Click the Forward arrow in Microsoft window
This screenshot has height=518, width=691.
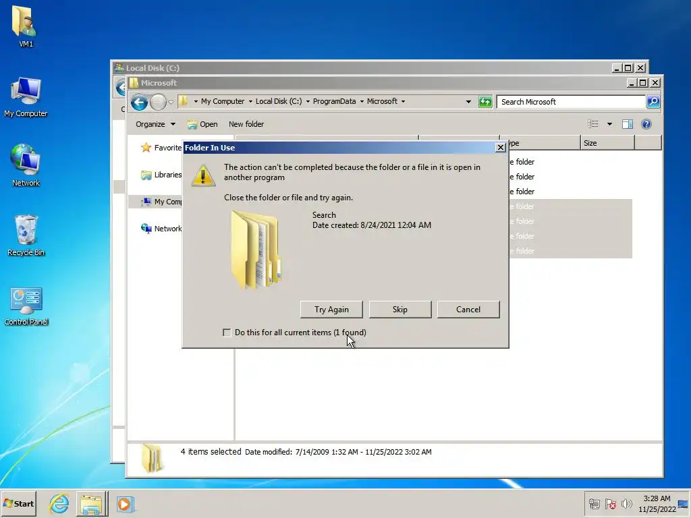[158, 103]
